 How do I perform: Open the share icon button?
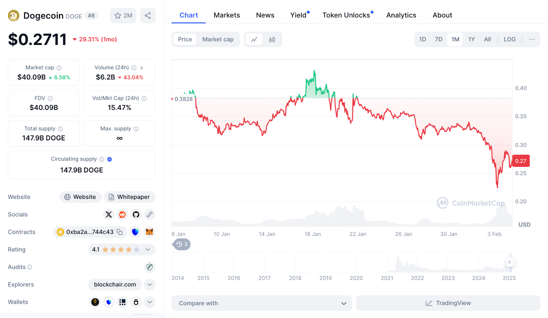(148, 15)
